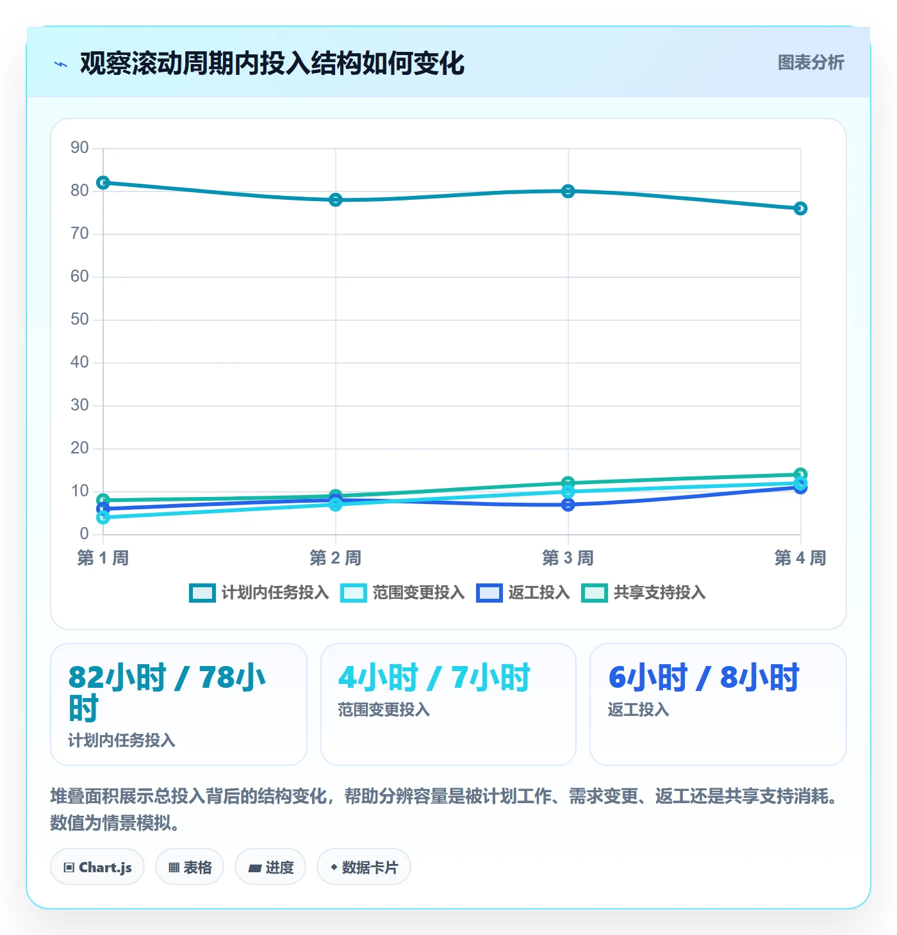897x935 pixels.
Task: Click the 共享支持投入 legend label
Action: tap(660, 593)
